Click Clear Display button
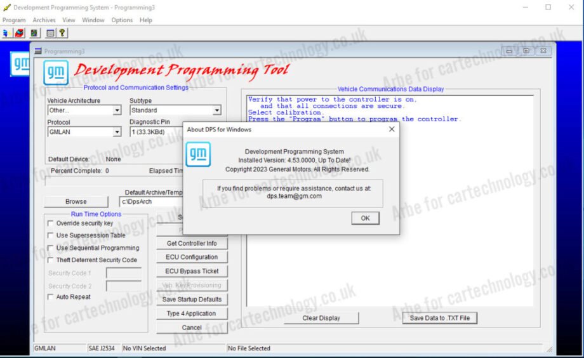584x358 pixels. 321,318
